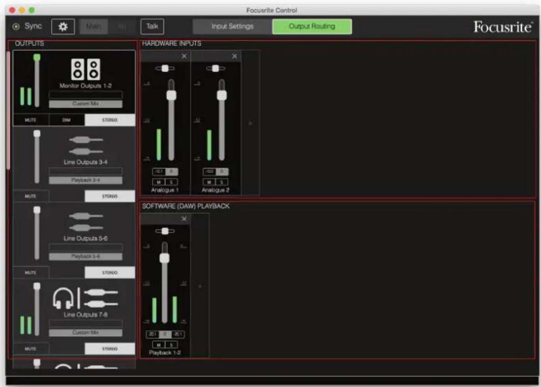Toggle STEREO on Line Outputs 3-4

[110, 196]
